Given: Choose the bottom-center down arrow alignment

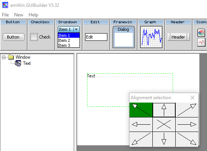Looking at the screenshot, I should [x=164, y=139].
